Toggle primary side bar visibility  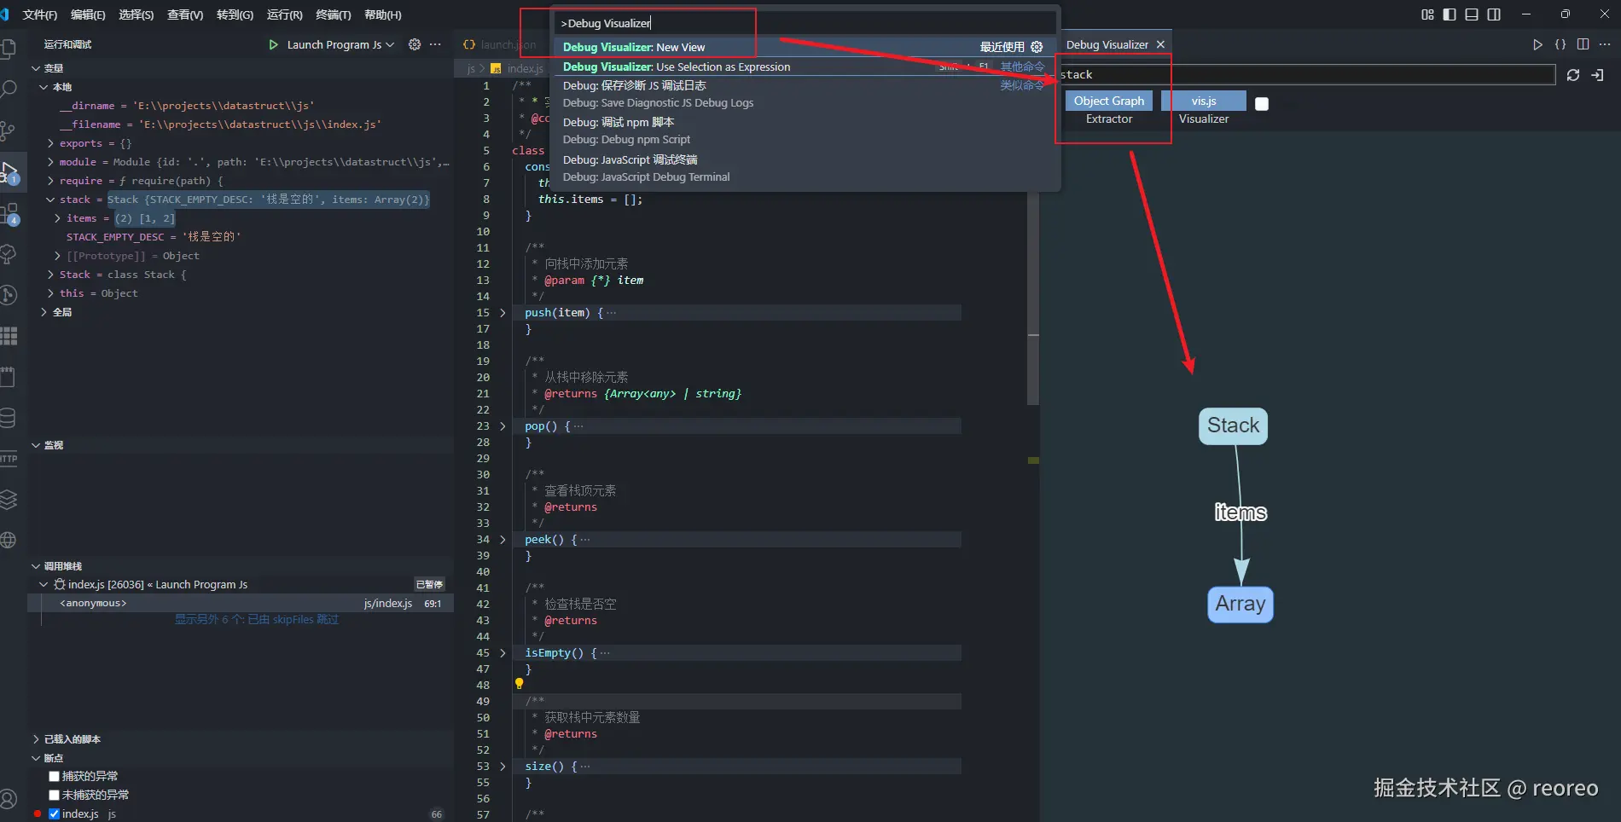point(1450,14)
